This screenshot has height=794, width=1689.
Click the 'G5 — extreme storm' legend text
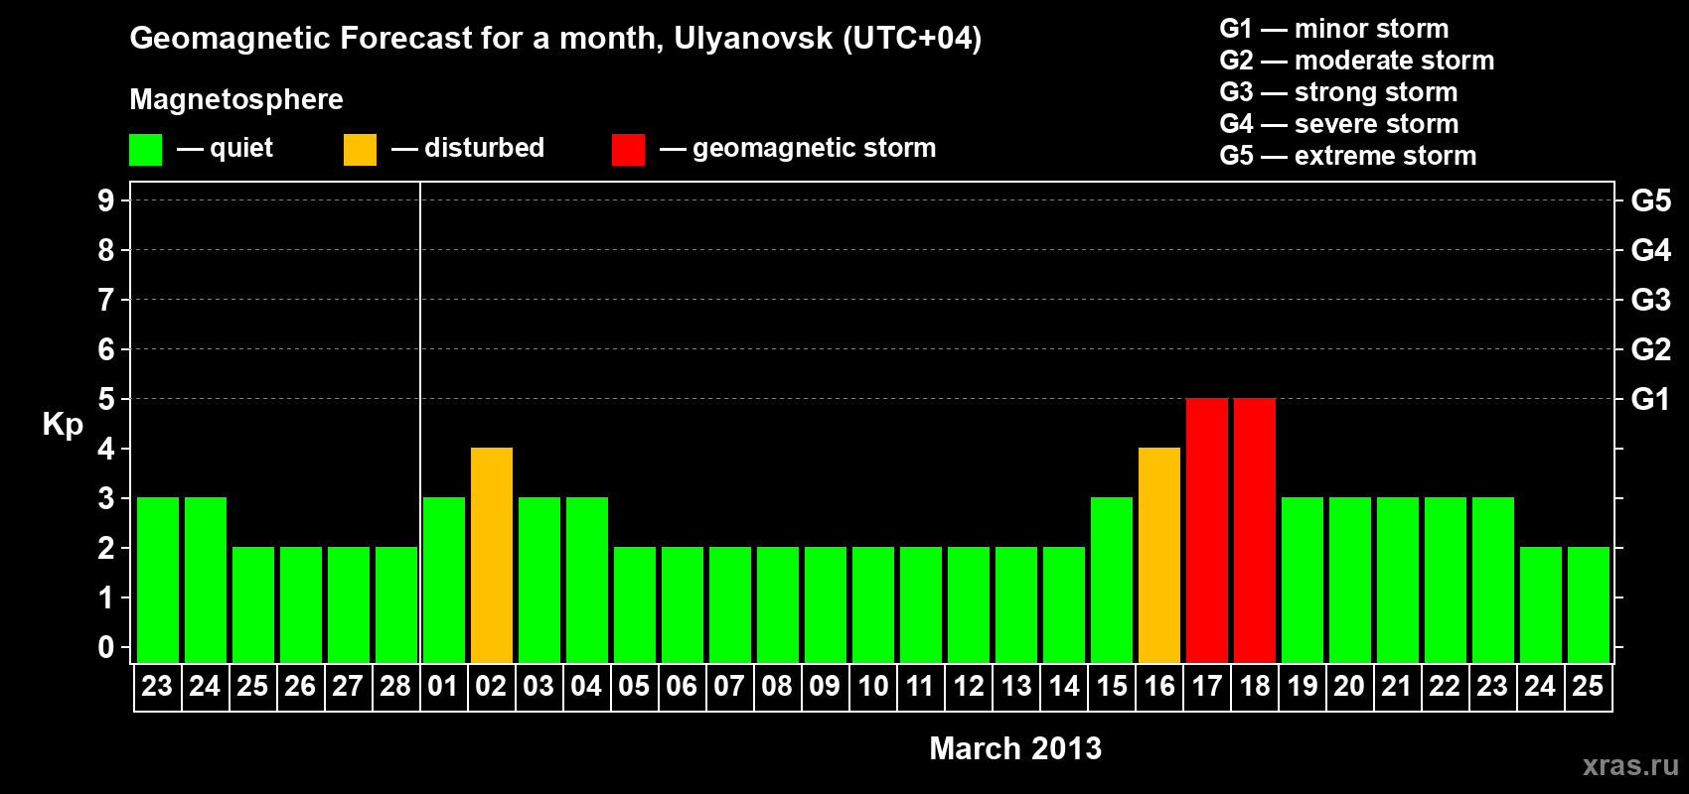coord(1348,156)
